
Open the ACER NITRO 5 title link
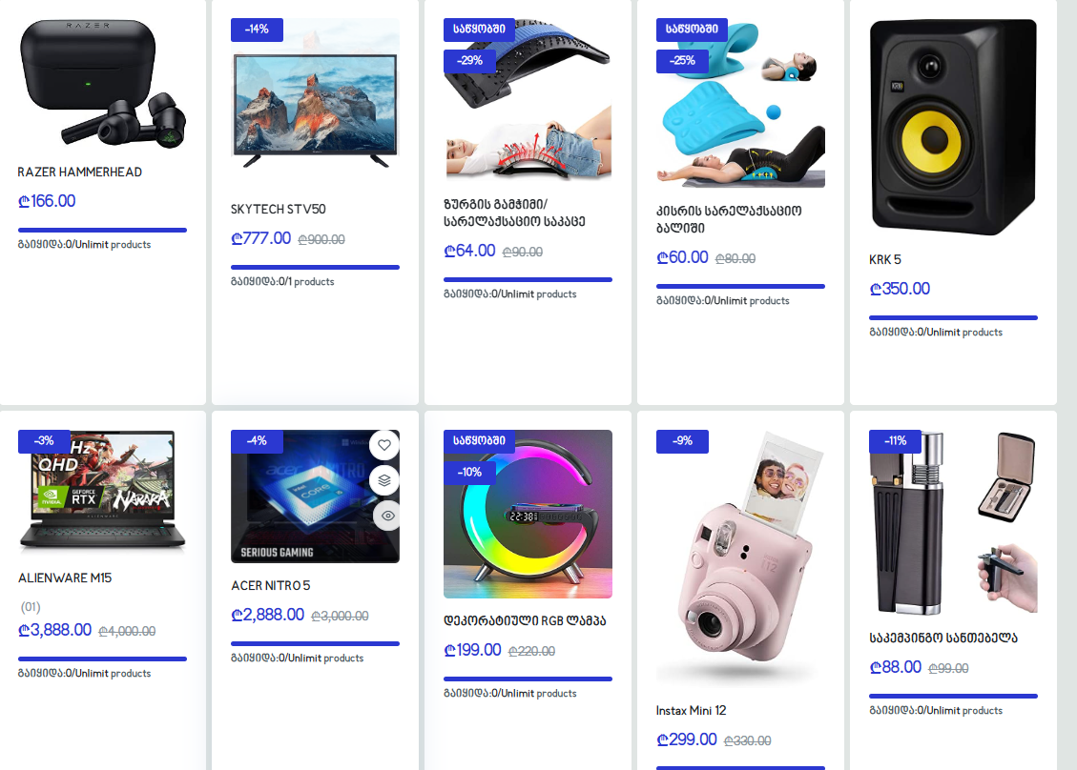271,586
